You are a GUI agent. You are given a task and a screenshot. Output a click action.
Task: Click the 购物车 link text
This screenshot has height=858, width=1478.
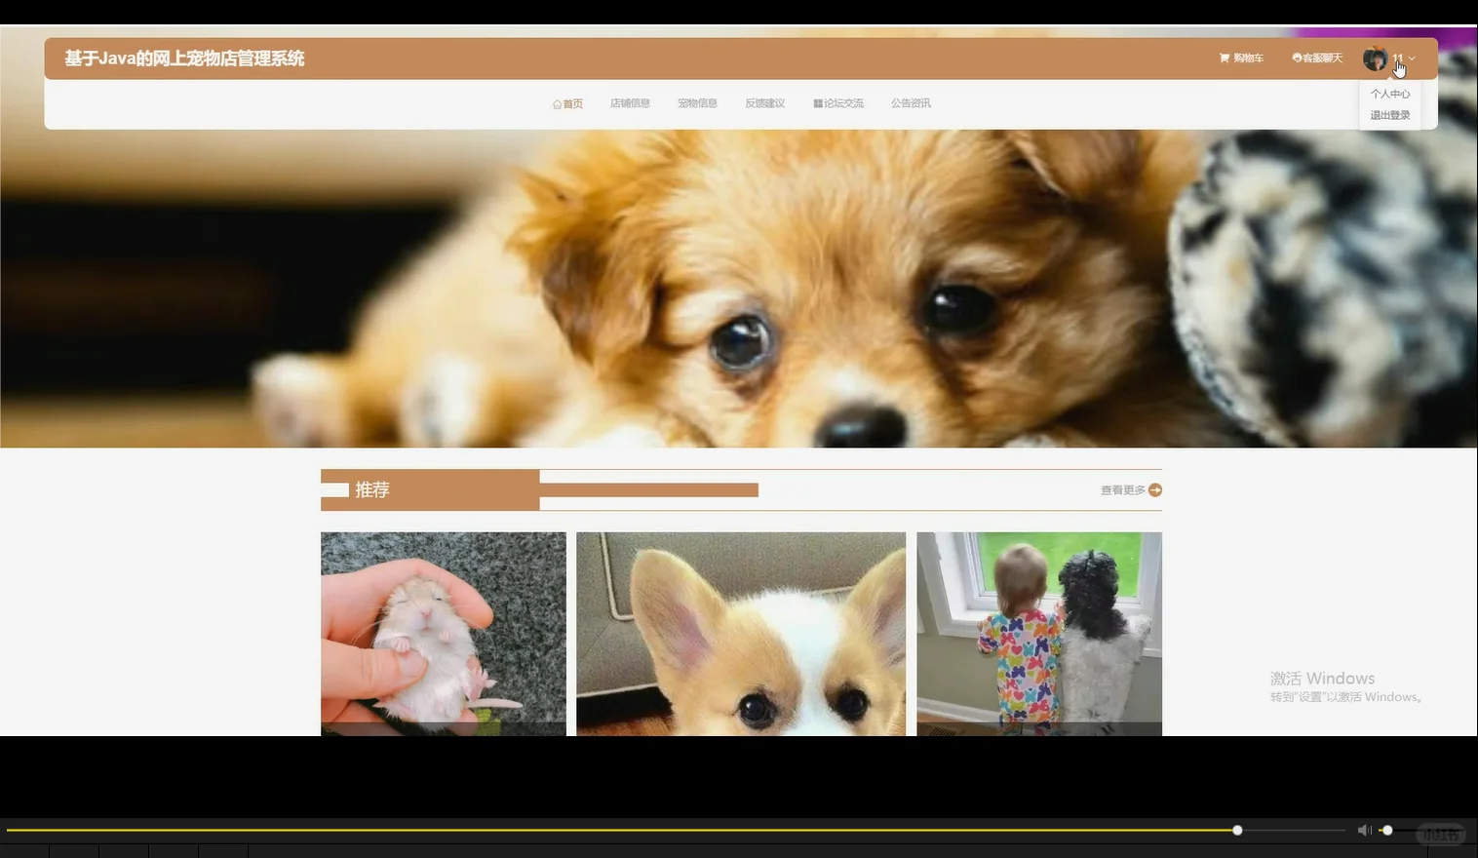[1248, 58]
